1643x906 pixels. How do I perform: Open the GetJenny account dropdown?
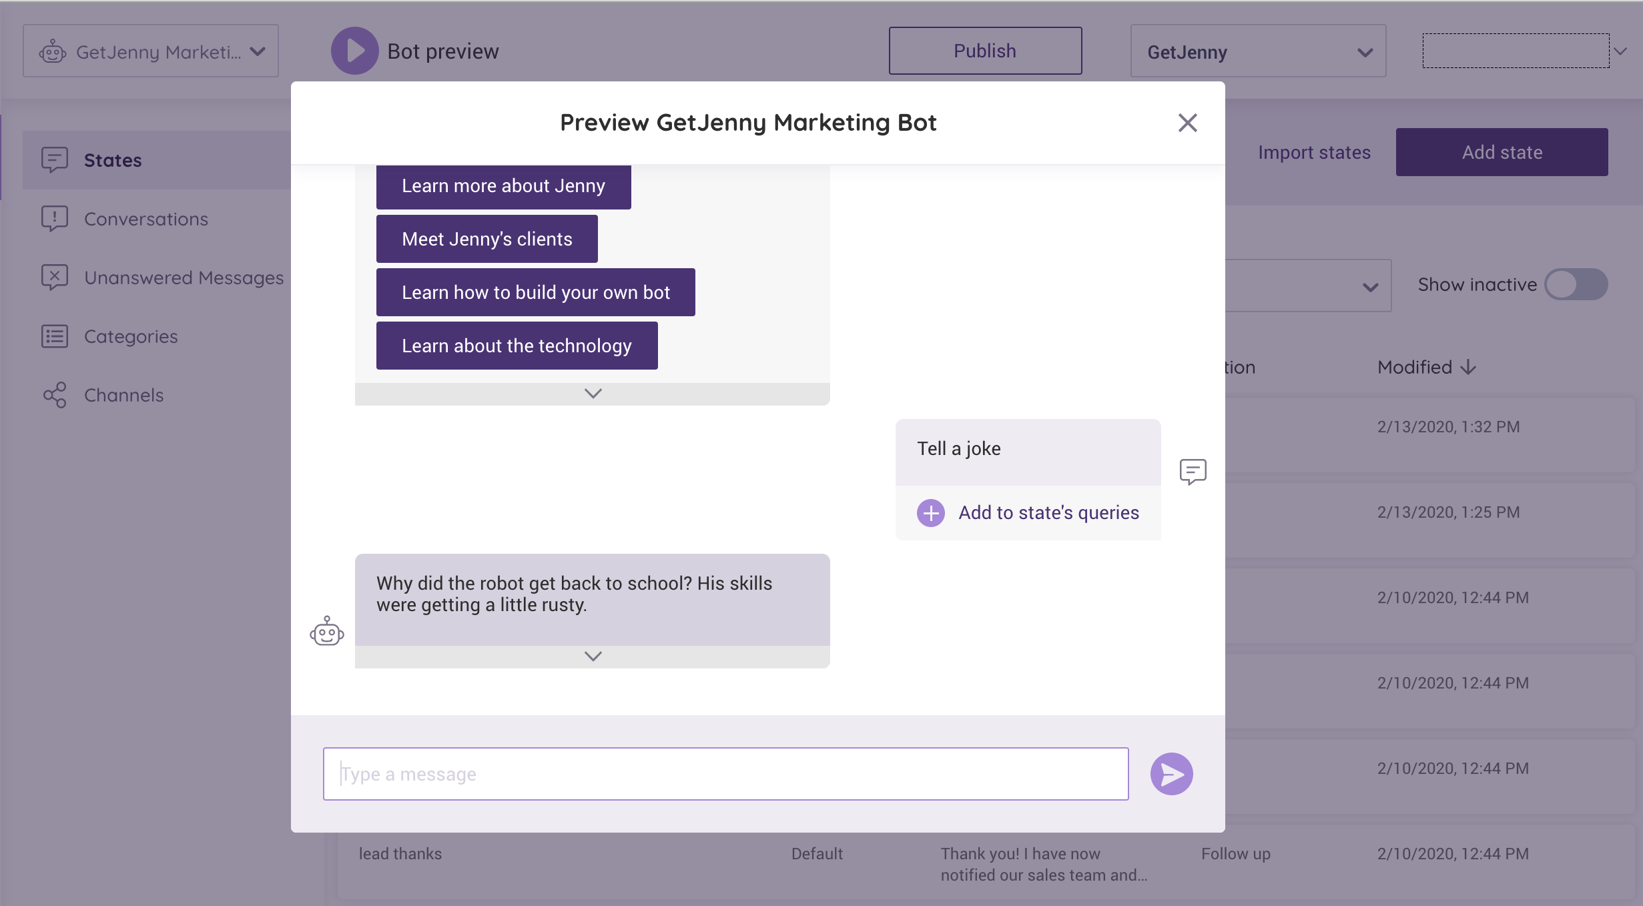pyautogui.click(x=1258, y=51)
